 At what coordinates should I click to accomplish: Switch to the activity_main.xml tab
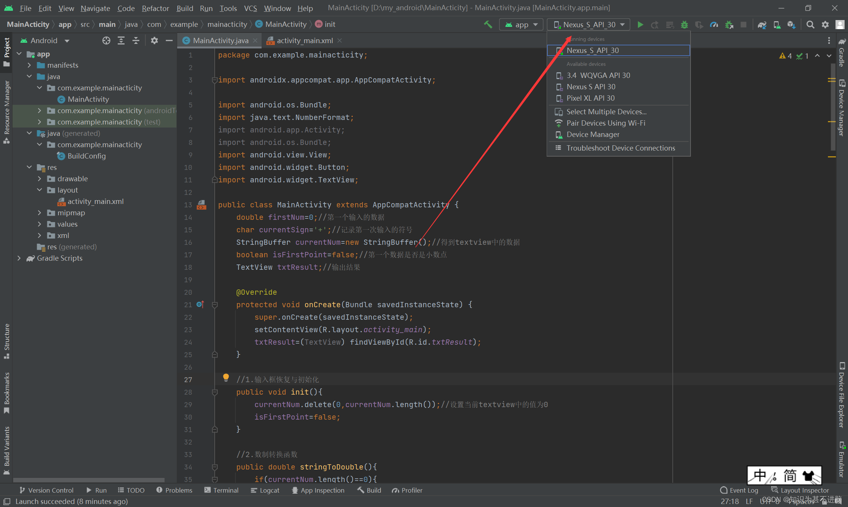point(301,40)
